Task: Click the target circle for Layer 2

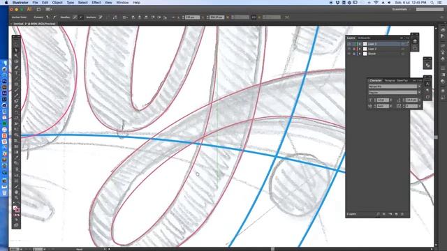Action: pos(403,49)
